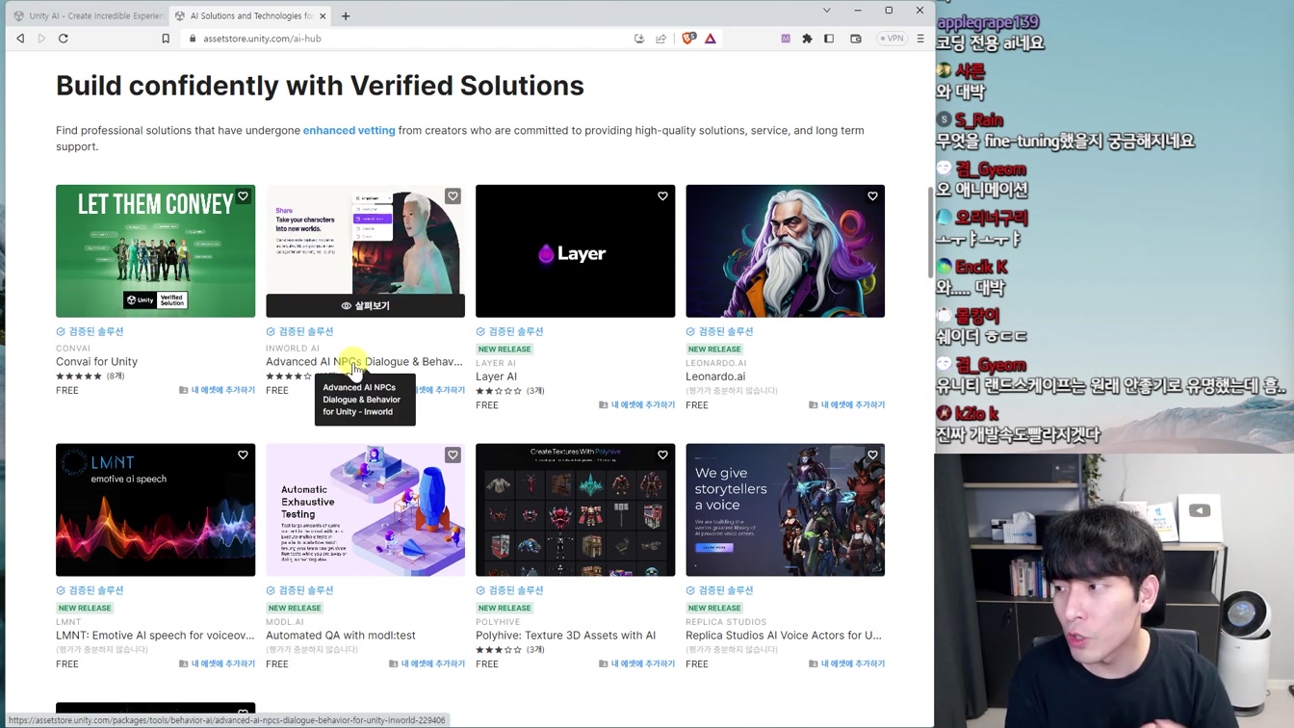Add Replica Studios asset to my assets
1294x728 pixels.
tap(846, 663)
